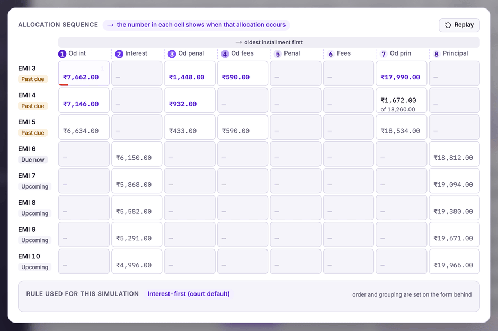Click the EMI 3 Past due badge
Image resolution: width=498 pixels, height=331 pixels.
point(33,79)
